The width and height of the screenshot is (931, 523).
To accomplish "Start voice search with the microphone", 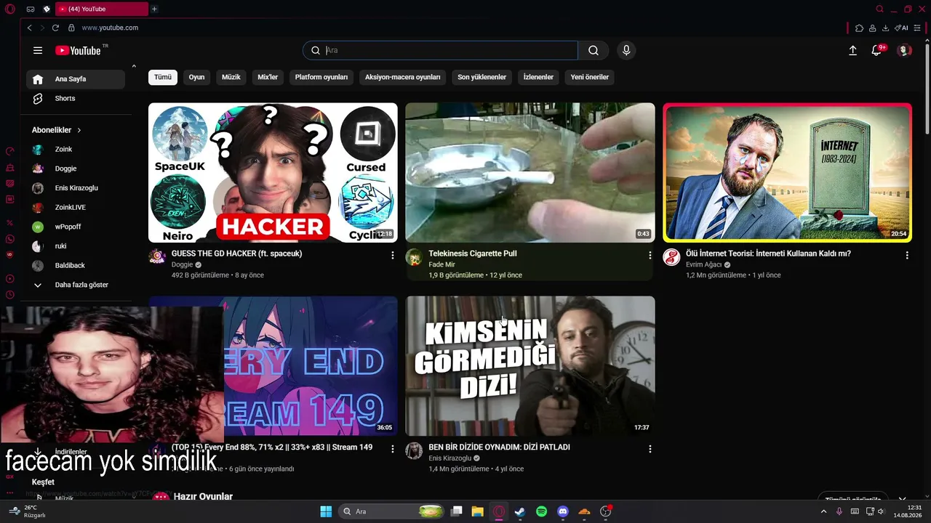I will (626, 50).
